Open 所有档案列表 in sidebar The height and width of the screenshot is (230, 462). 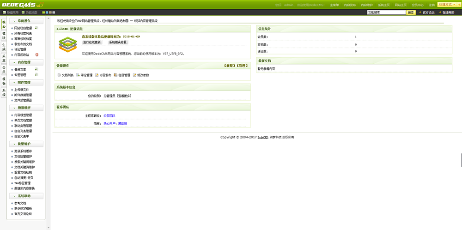coord(23,34)
